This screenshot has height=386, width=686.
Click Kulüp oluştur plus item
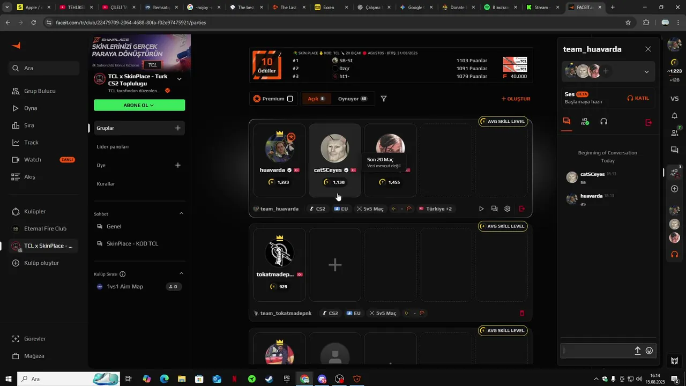41,263
